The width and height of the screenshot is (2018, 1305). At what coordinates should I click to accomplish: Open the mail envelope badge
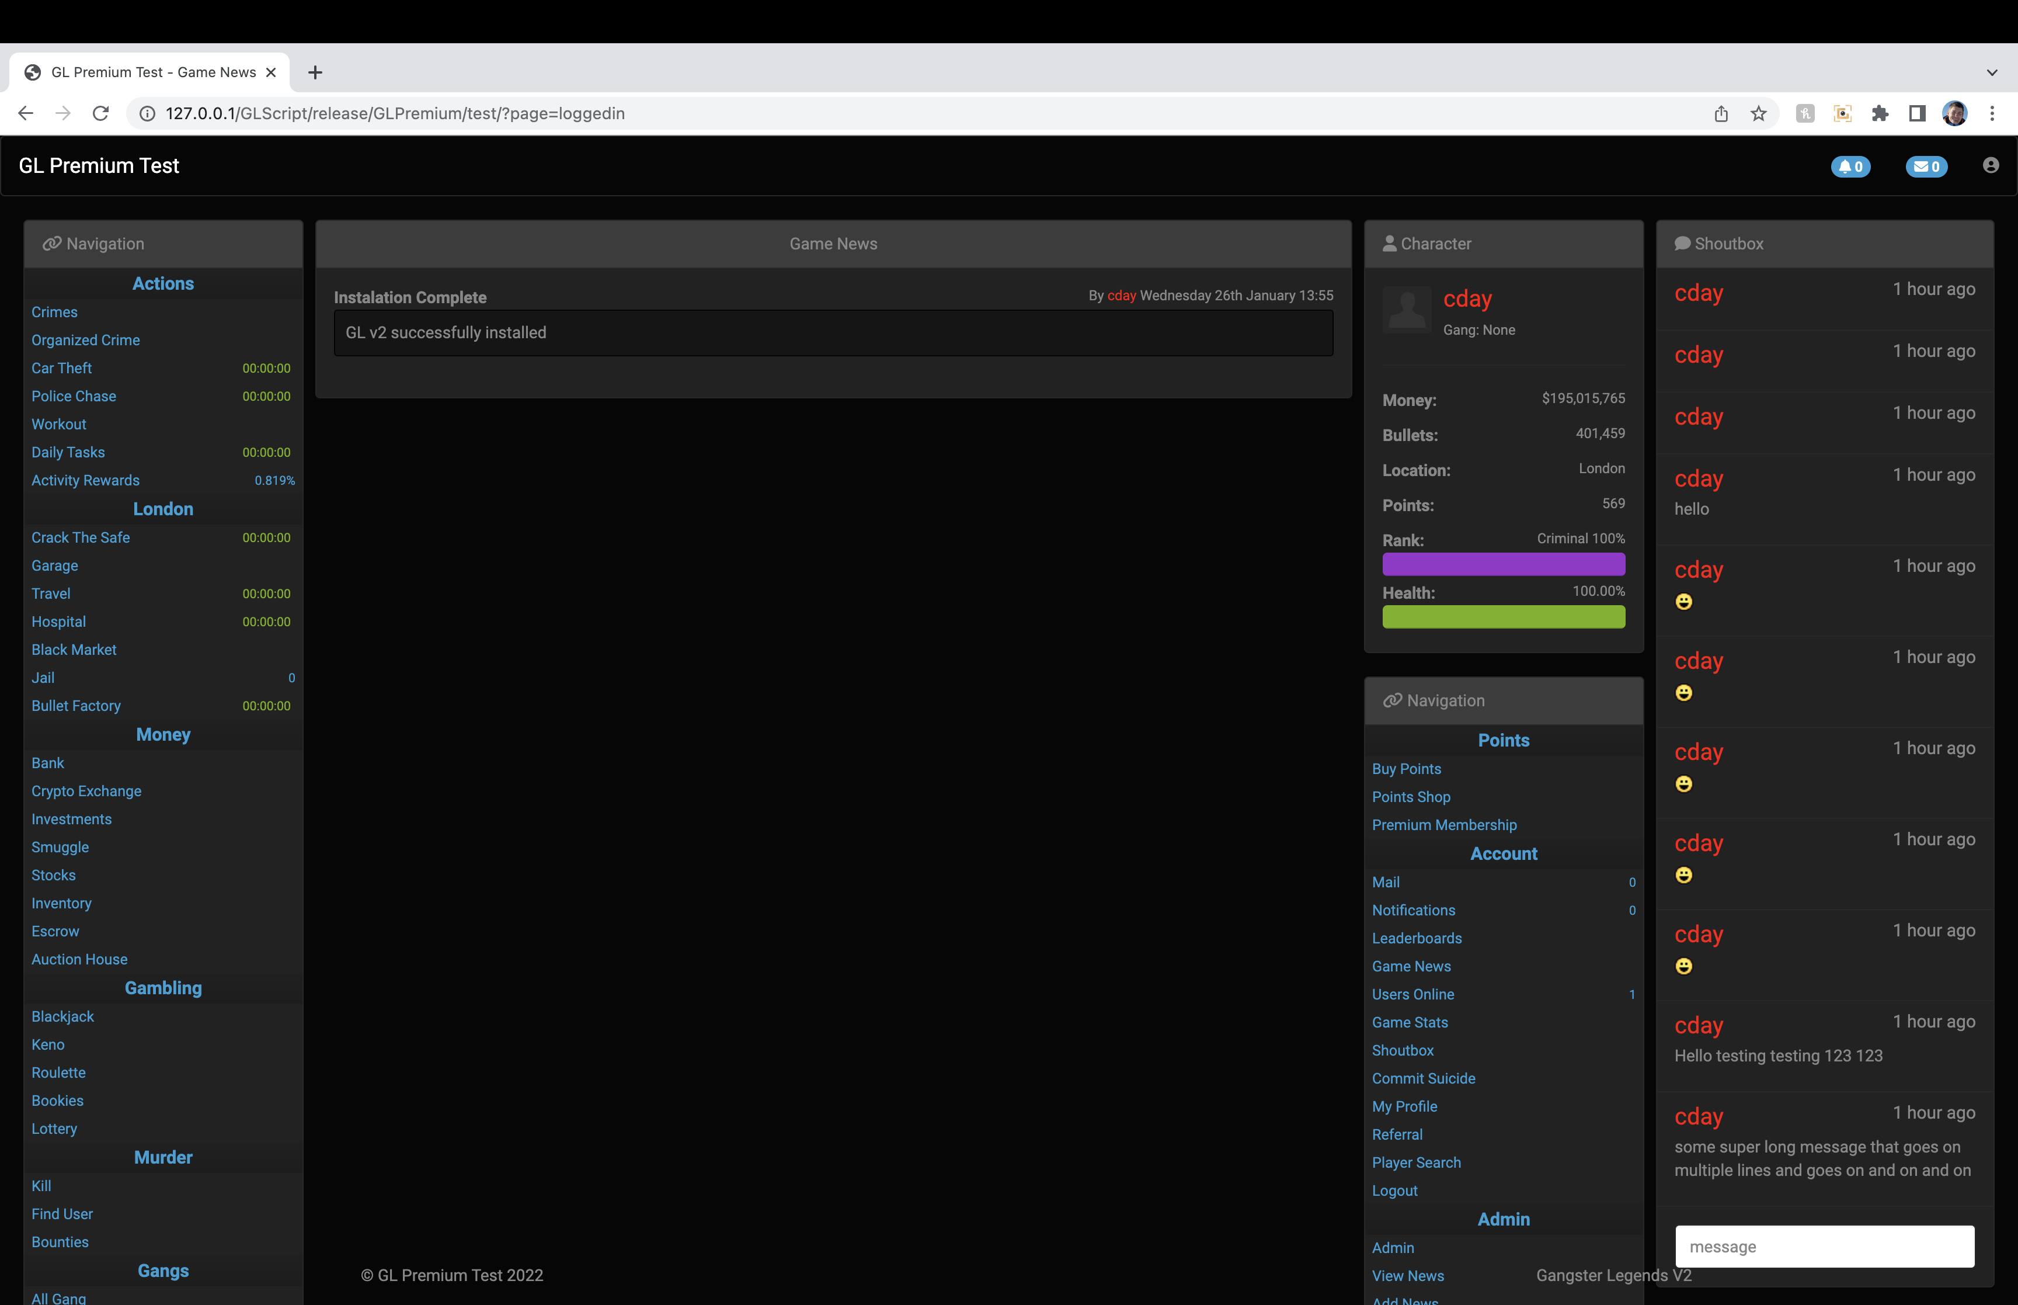1926,166
